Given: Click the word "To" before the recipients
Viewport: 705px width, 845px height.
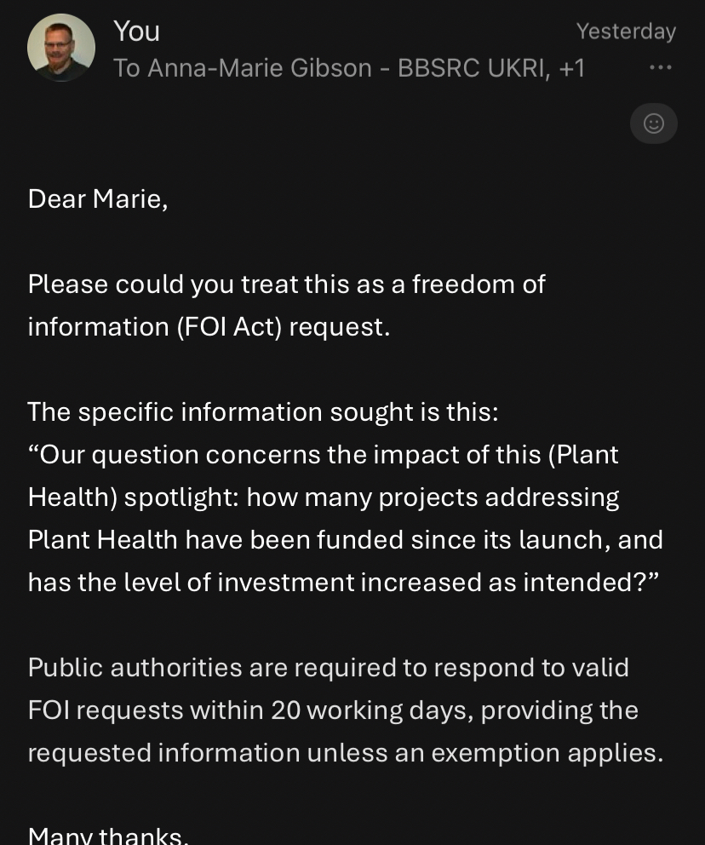Looking at the screenshot, I should 126,68.
